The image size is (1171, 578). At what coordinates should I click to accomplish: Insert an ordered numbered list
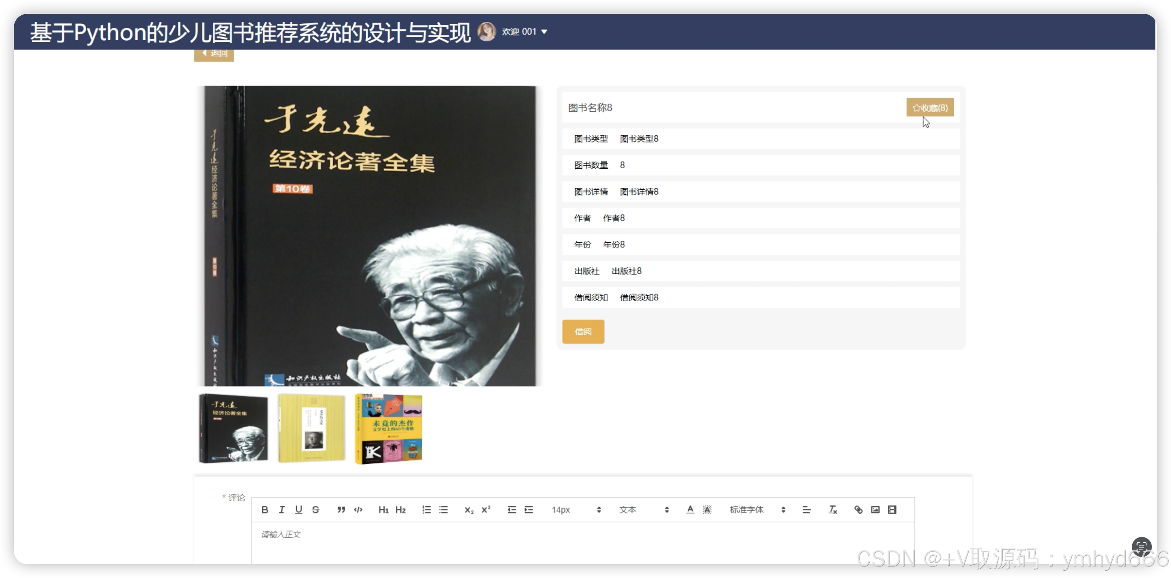click(x=426, y=510)
